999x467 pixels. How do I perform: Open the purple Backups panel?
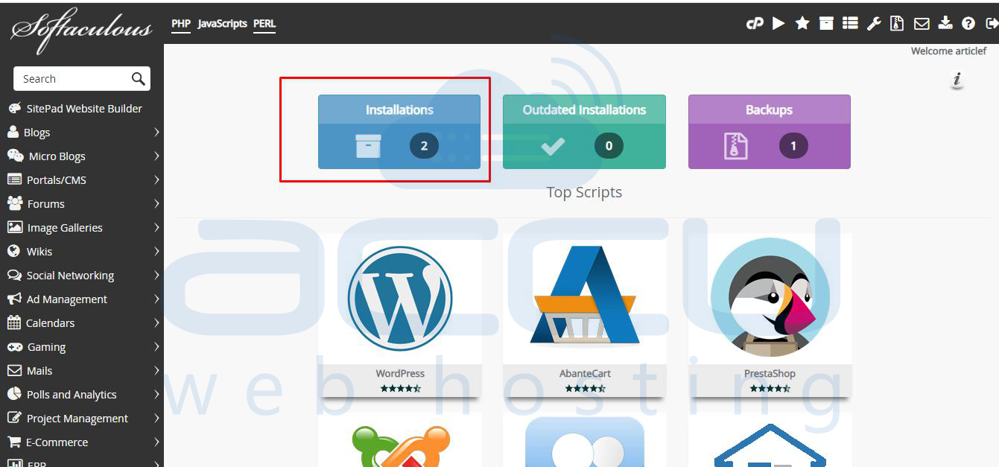[x=770, y=132]
